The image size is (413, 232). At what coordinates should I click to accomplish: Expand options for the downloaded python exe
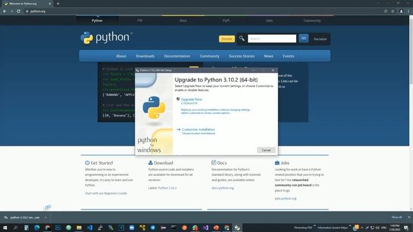(x=46, y=218)
